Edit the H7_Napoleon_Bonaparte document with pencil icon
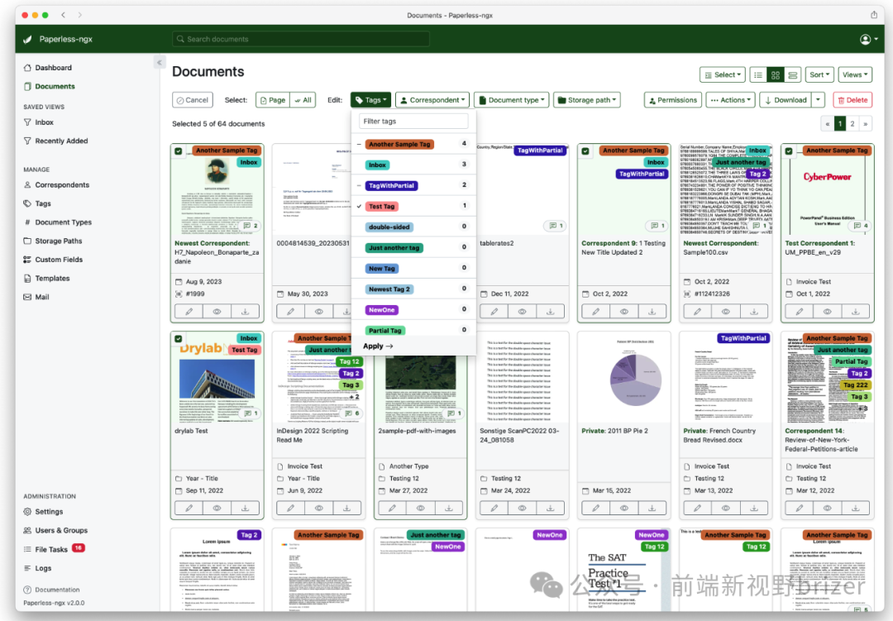 coord(189,312)
